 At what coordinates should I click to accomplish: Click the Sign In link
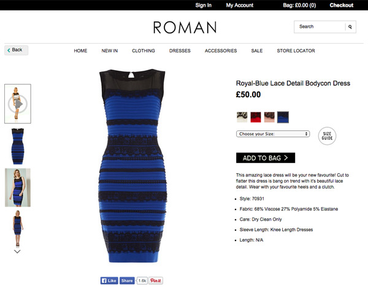coord(204,5)
